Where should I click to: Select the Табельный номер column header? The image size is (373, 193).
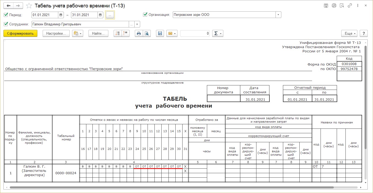[x=66, y=137]
